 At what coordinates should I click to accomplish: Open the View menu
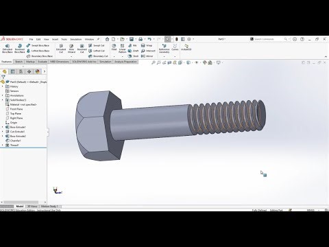pos(47,39)
